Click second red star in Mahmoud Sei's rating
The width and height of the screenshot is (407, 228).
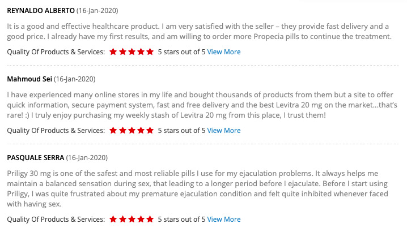(x=122, y=130)
